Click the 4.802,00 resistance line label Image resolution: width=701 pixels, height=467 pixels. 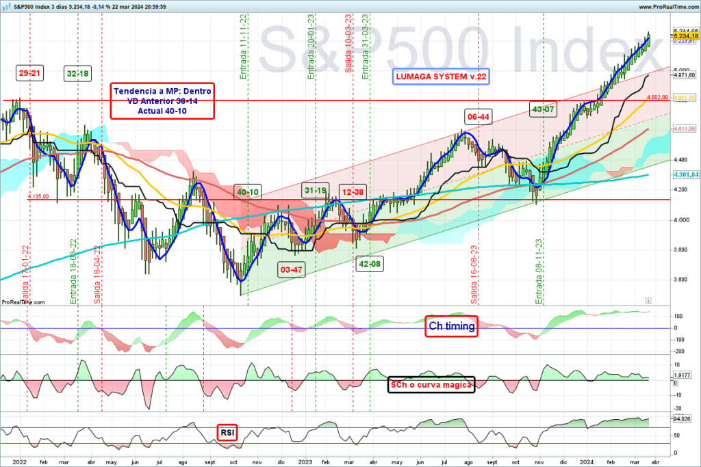(657, 97)
